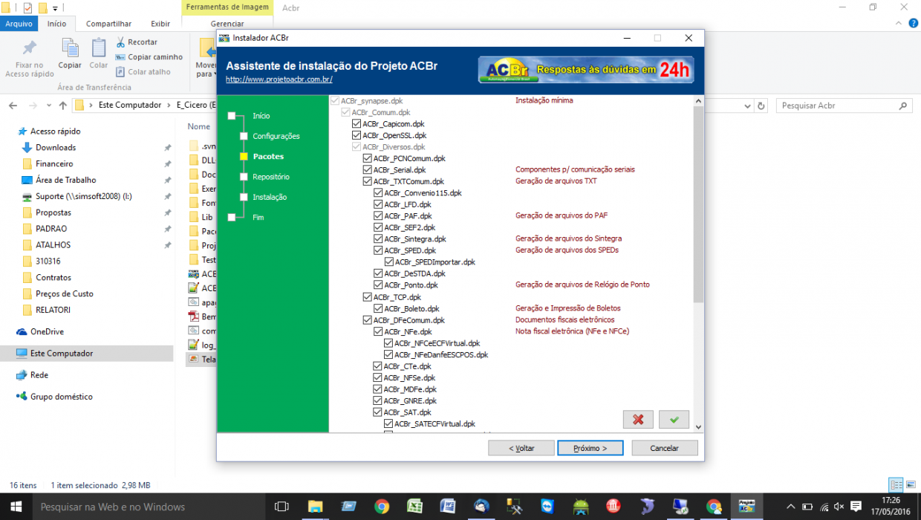This screenshot has width=921, height=520.
Task: Uncheck the ACBr_Sintegra.dpk package
Action: (378, 239)
